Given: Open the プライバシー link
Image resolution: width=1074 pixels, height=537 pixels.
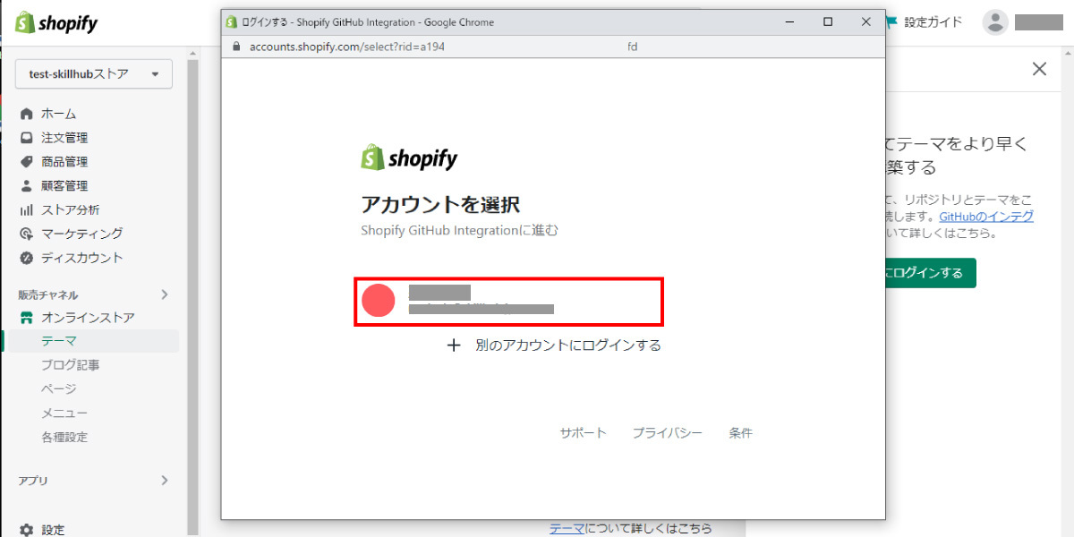Looking at the screenshot, I should 668,433.
